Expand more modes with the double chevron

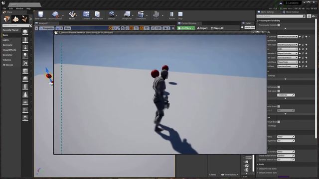pyautogui.click(x=30, y=19)
